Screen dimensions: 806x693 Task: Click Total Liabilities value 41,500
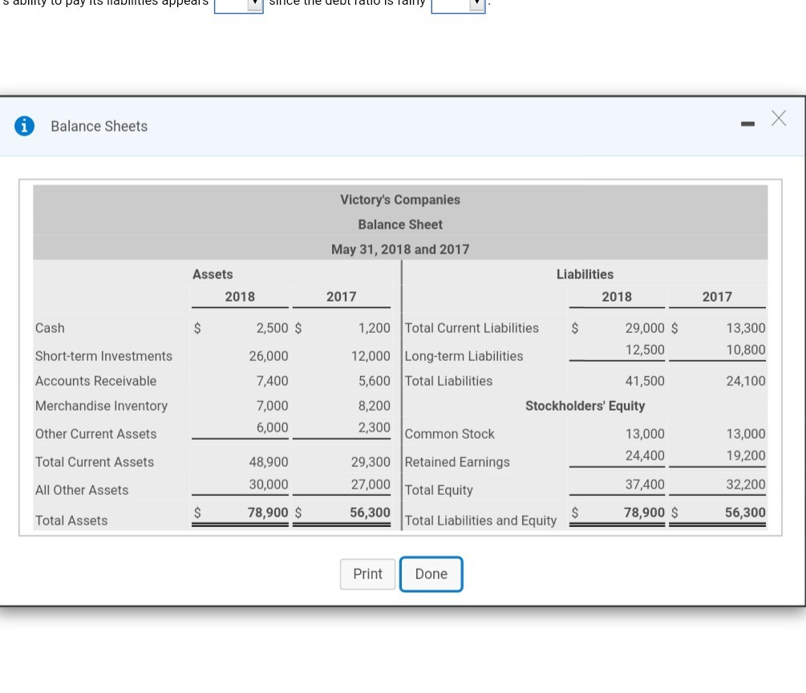coord(645,381)
